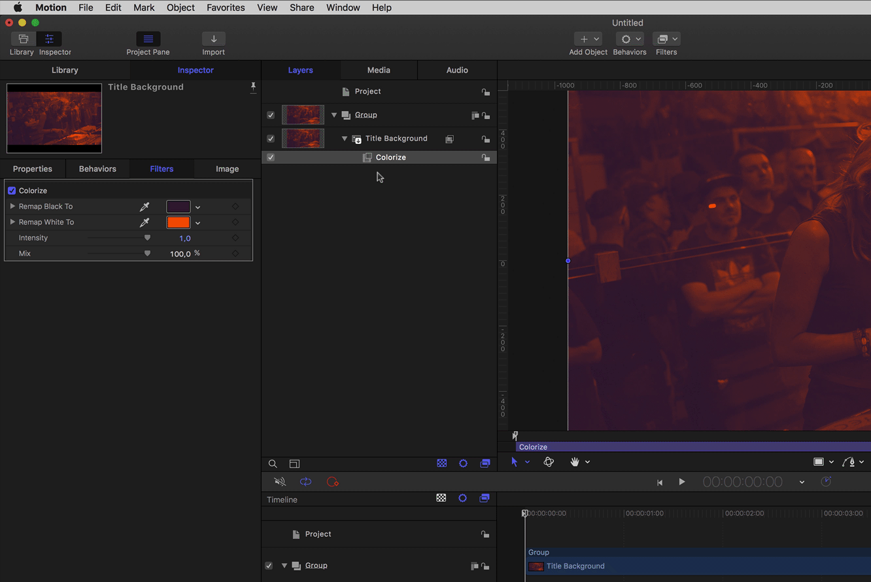The image size is (871, 582).
Task: Select the arrow Select/Transform tool
Action: coord(514,462)
